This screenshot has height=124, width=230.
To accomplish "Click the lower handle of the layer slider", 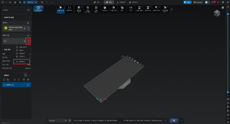I will tap(228, 92).
